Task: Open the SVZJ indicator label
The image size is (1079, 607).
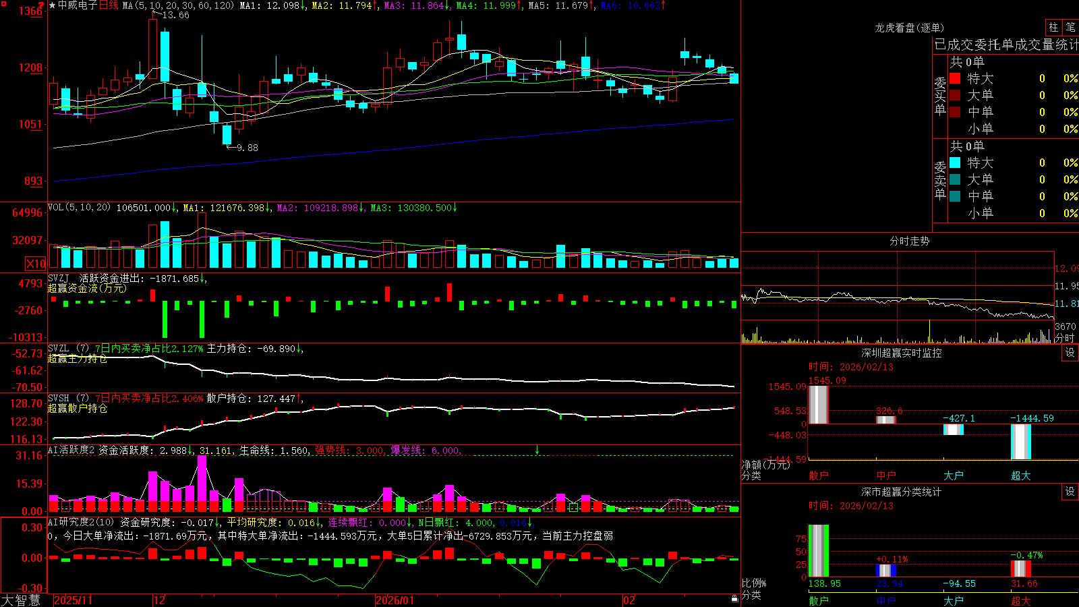Action: [x=59, y=278]
